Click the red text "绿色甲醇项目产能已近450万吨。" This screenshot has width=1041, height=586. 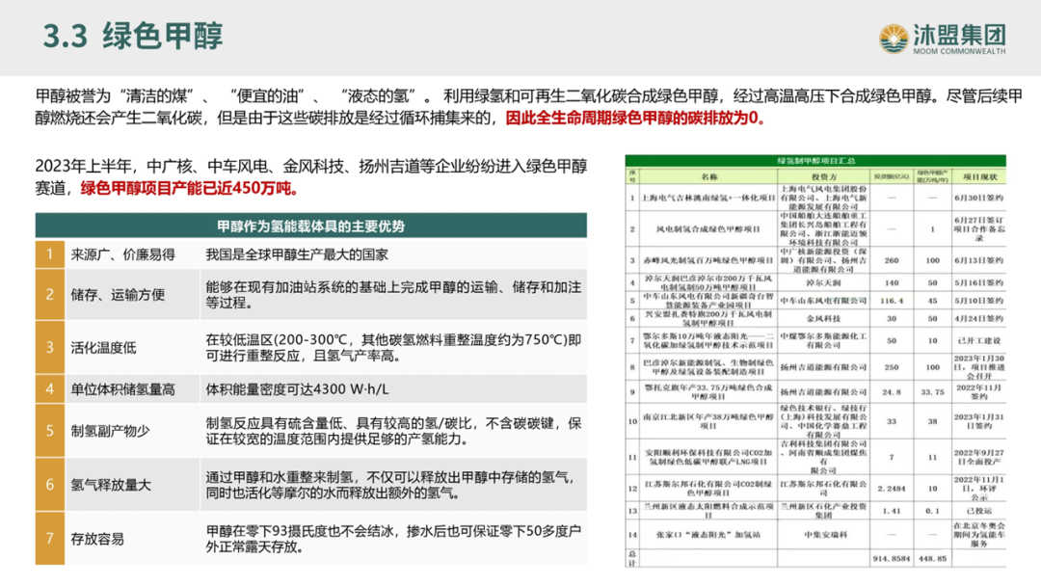point(189,189)
